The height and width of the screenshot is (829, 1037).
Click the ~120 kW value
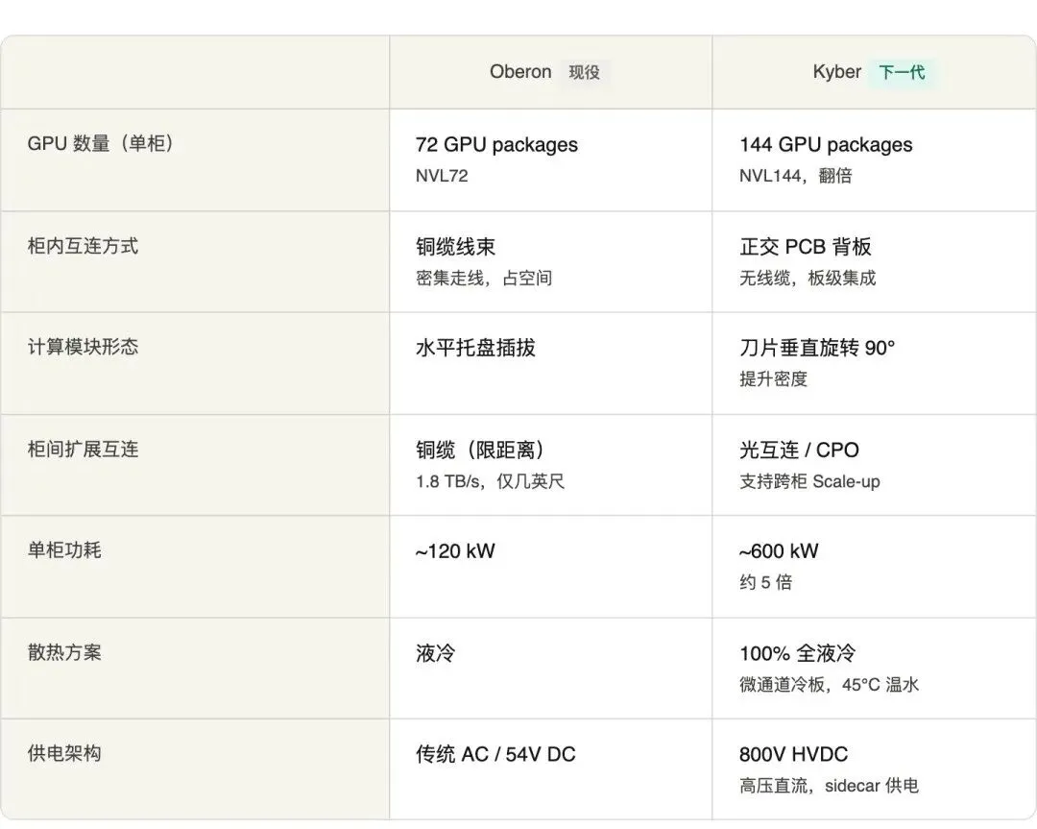coord(454,551)
